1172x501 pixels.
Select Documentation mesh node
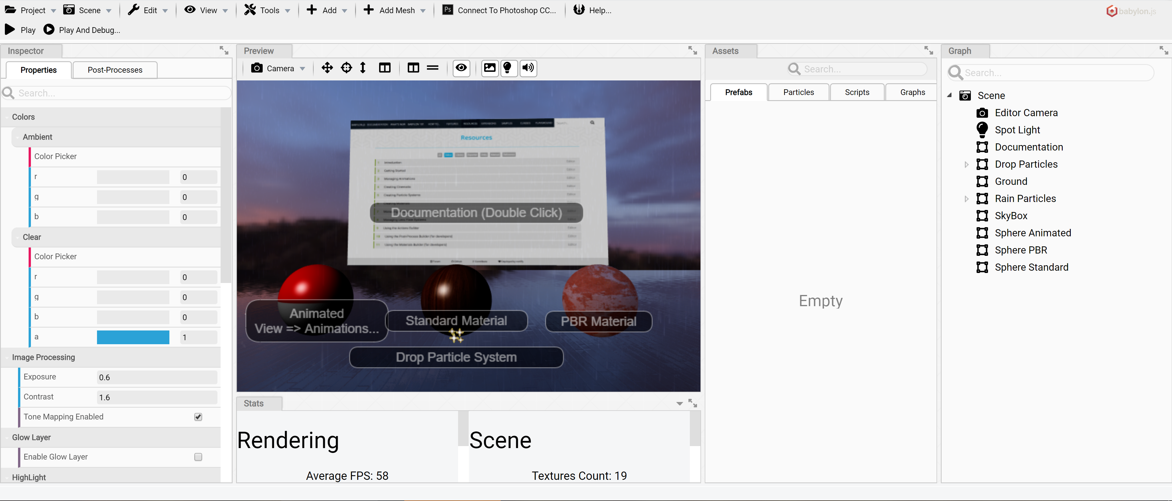coord(1029,147)
